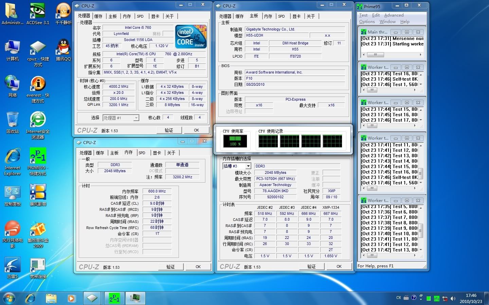Click 验证 button in the processor window
This screenshot has width=489, height=305.
coord(169,130)
